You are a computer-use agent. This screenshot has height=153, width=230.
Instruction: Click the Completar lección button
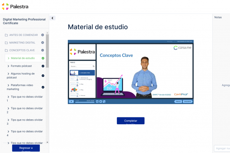tap(131, 121)
